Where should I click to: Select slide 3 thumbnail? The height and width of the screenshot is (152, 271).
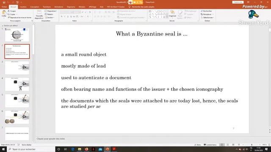click(17, 68)
